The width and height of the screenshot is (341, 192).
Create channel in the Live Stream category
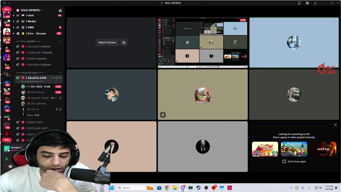60,73
